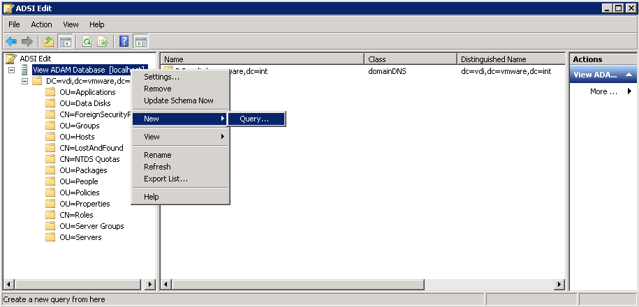The width and height of the screenshot is (639, 307).
Task: Choose Remove from the context menu
Action: pyautogui.click(x=181, y=89)
